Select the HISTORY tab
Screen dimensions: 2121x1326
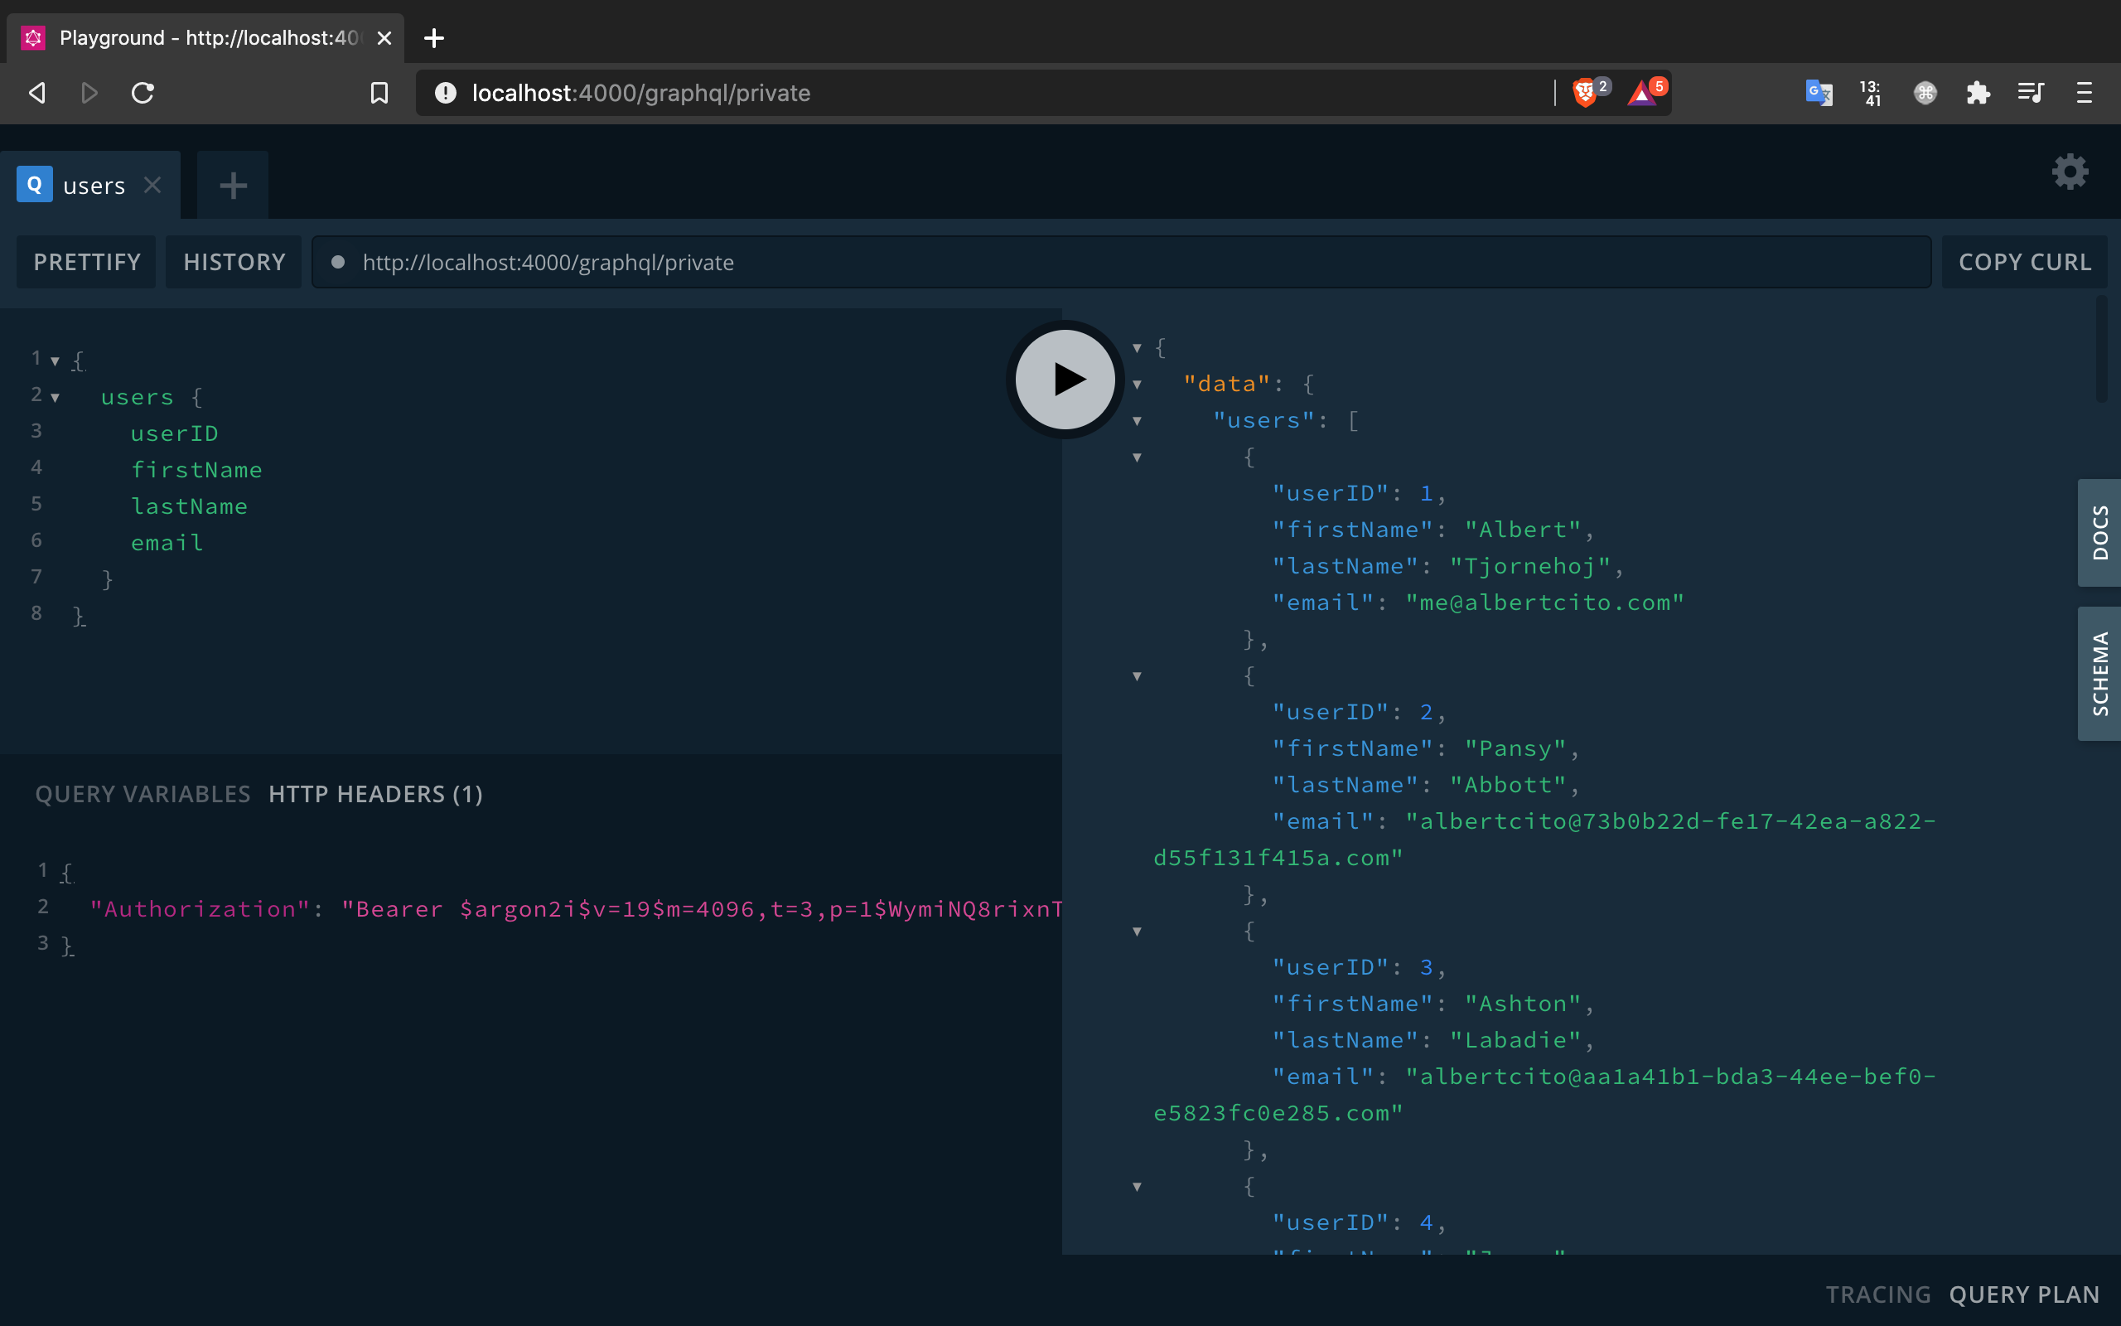tap(234, 261)
